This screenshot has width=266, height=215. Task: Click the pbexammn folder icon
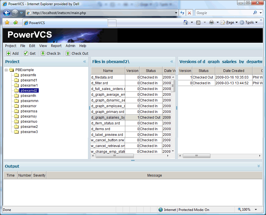pyautogui.click(x=16, y=101)
